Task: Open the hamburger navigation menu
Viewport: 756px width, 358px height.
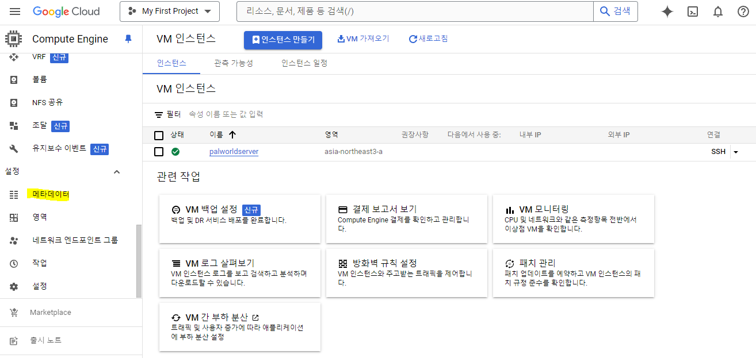Action: (x=15, y=11)
